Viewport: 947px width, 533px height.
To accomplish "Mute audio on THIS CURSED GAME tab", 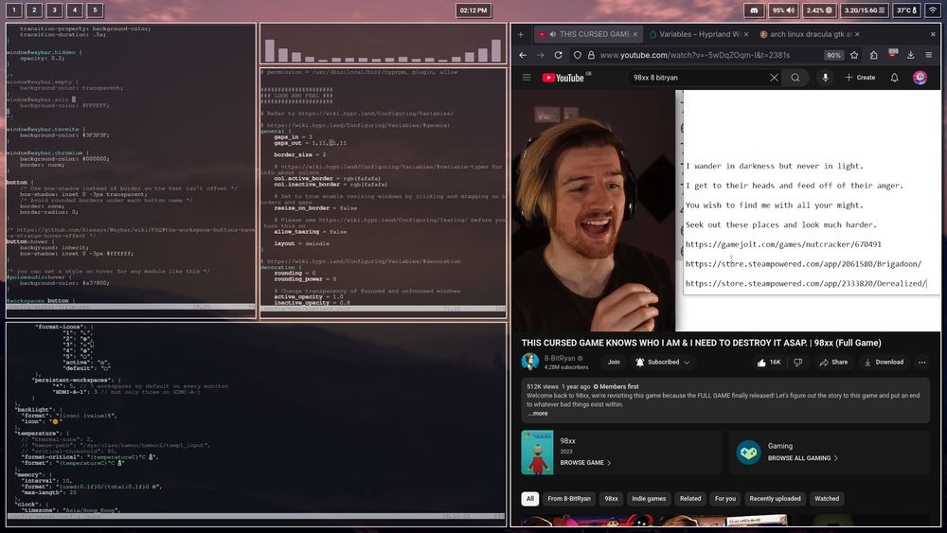I will (x=553, y=34).
